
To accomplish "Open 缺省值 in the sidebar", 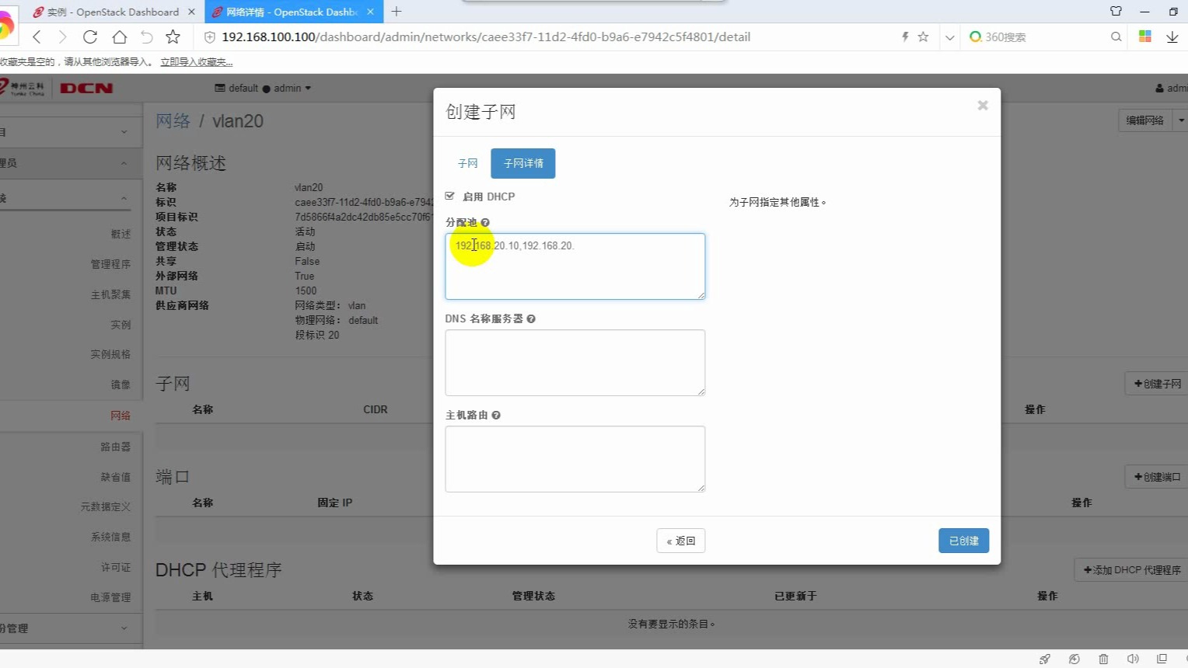I will pyautogui.click(x=115, y=477).
